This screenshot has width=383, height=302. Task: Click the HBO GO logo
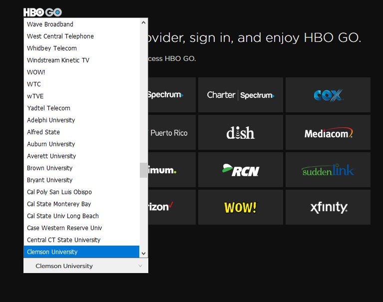(42, 12)
